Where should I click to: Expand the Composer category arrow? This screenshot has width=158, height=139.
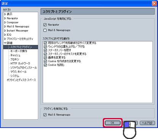(5, 22)
